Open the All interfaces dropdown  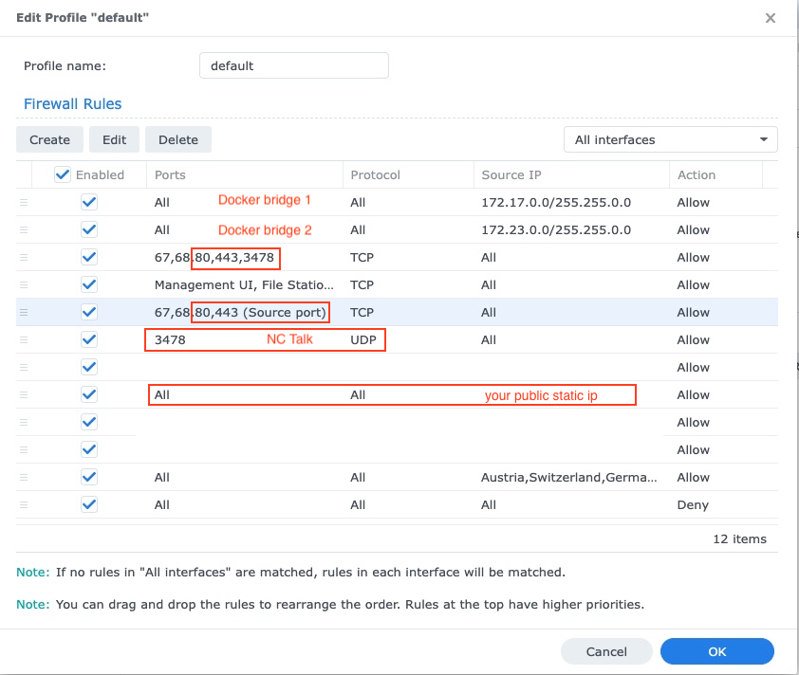coord(671,139)
